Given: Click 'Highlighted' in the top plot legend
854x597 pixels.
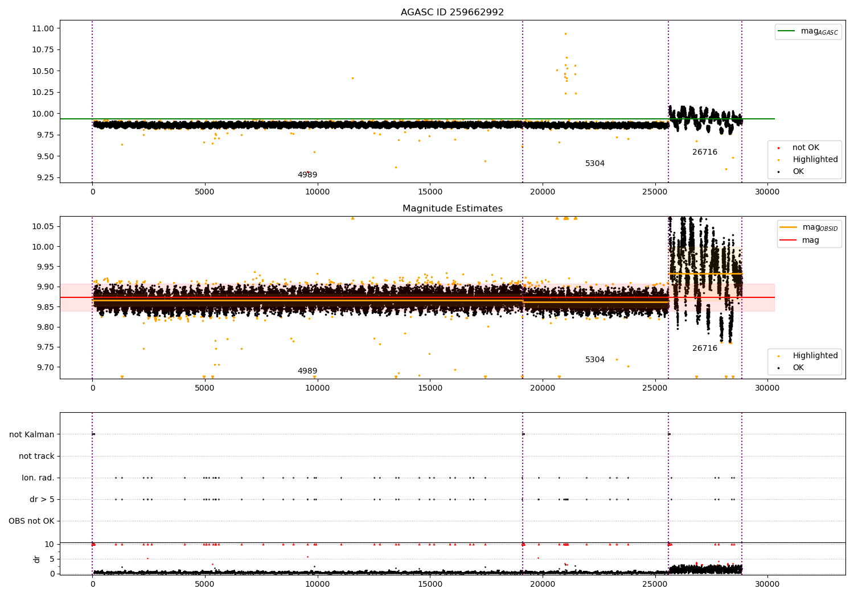Looking at the screenshot, I should pyautogui.click(x=815, y=160).
